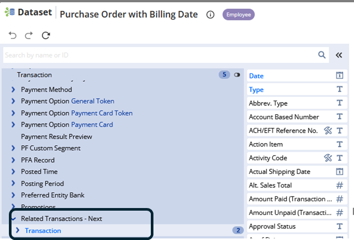The width and height of the screenshot is (354, 240).
Task: Click text icon on Approval Status field
Action: pos(339,226)
